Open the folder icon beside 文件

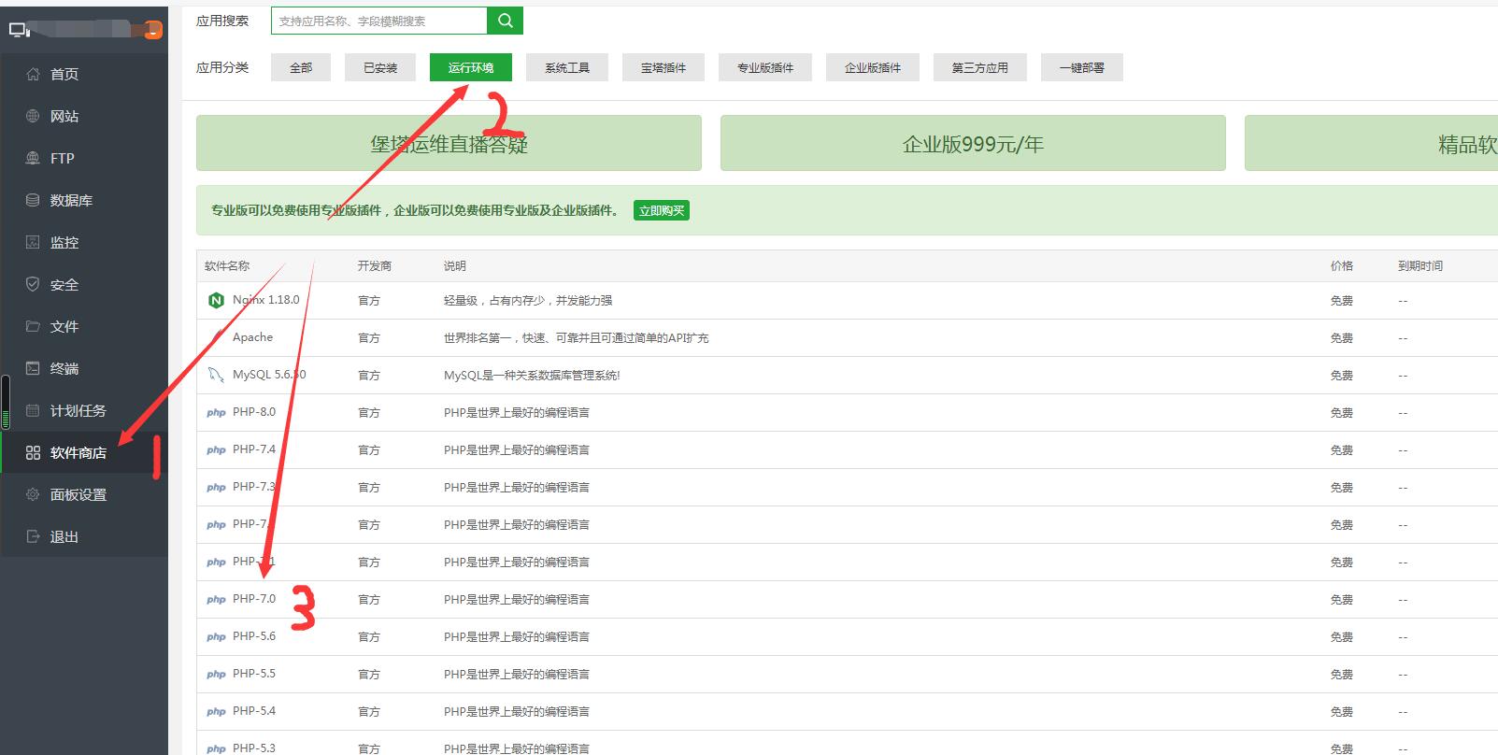tap(33, 326)
